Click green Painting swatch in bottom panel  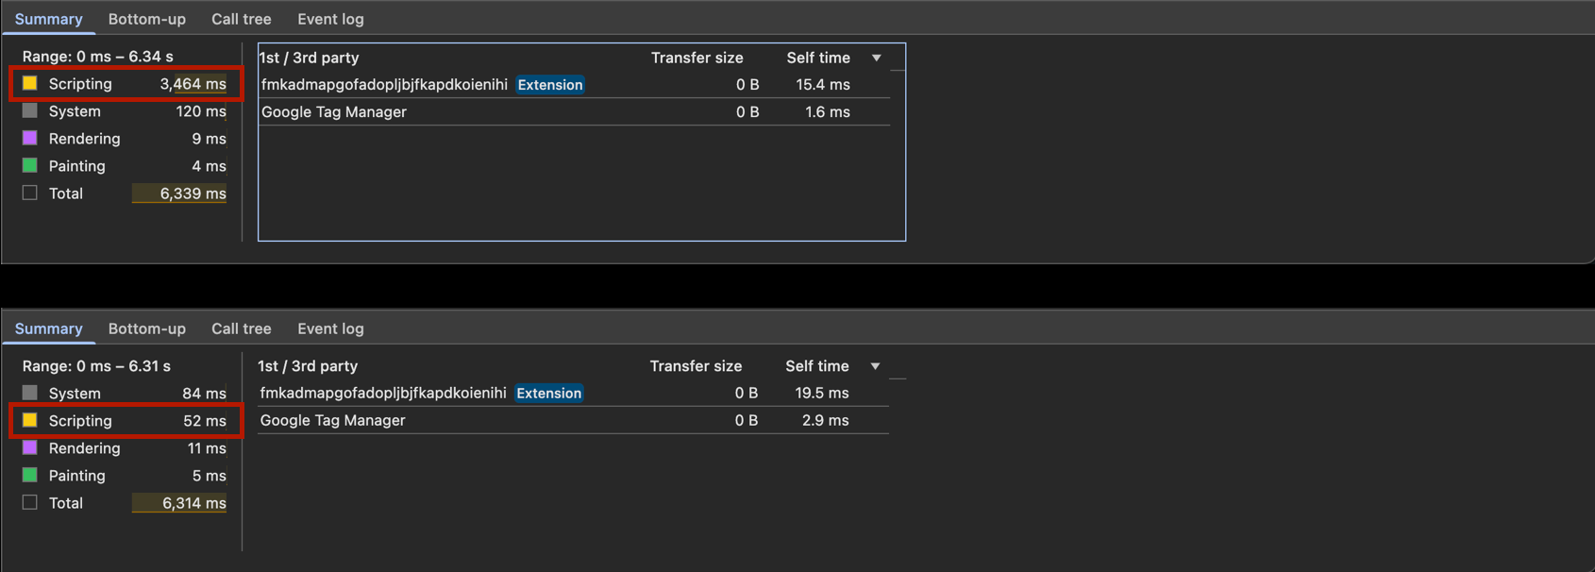30,476
